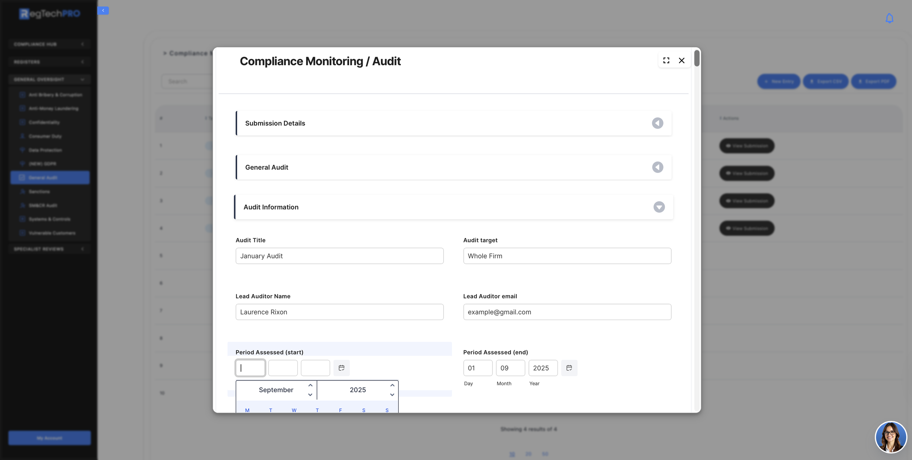Increase month with September up arrow

pos(310,385)
